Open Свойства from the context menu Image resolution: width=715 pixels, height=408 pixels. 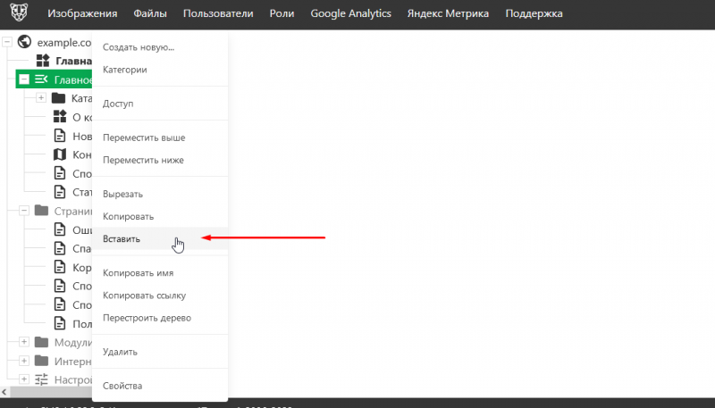coord(122,386)
